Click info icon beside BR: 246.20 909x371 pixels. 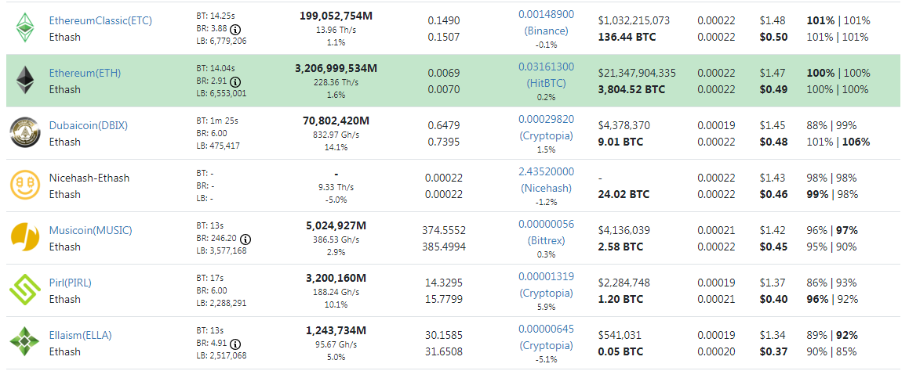click(x=245, y=239)
